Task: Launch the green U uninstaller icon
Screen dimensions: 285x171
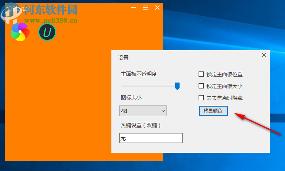Action: pos(47,32)
